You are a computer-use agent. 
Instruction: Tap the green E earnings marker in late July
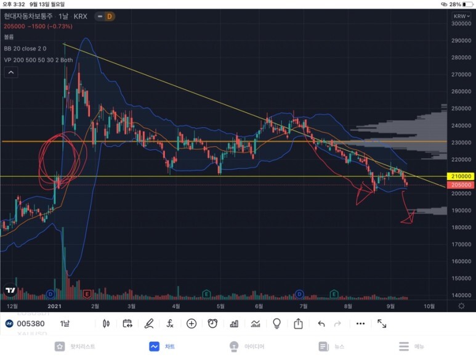pyautogui.click(x=334, y=294)
